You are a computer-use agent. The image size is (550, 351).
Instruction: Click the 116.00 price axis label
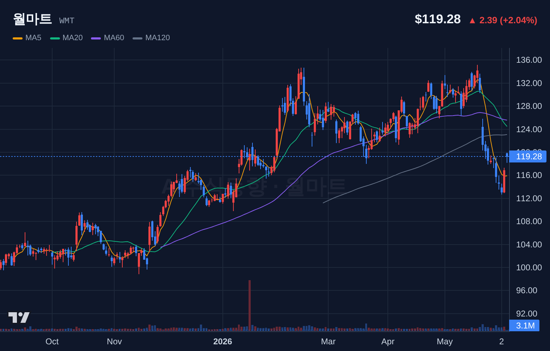[529, 175]
